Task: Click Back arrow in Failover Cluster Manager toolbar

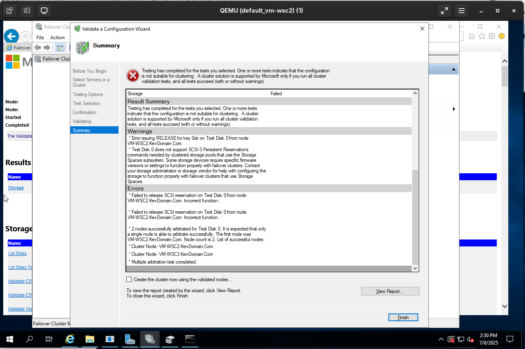Action: click(x=38, y=47)
